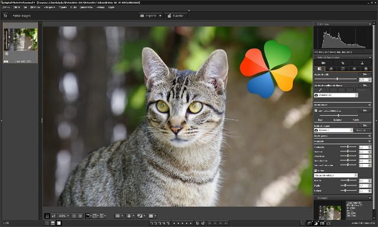Expand the Ajuste preciso section
Image resolution: width=378 pixels, height=227 pixels.
pyautogui.click(x=370, y=105)
